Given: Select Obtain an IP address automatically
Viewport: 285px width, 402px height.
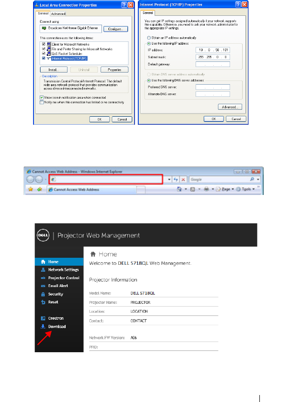Looking at the screenshot, I should coord(149,38).
